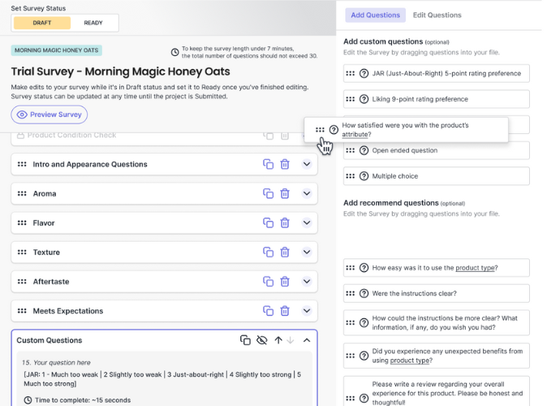Set survey status to DRAFT

pyautogui.click(x=42, y=23)
